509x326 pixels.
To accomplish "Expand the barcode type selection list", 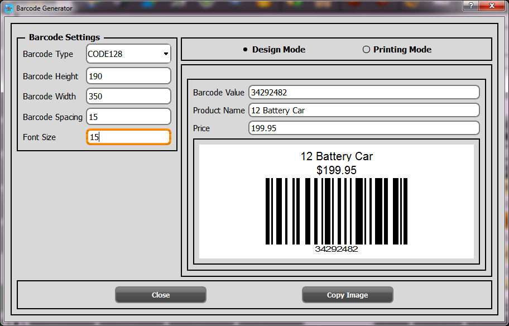I will [165, 54].
